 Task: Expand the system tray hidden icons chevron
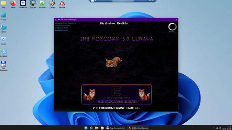(x=213, y=128)
